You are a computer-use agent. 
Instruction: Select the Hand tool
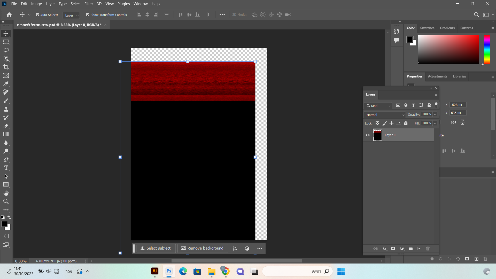(6, 193)
